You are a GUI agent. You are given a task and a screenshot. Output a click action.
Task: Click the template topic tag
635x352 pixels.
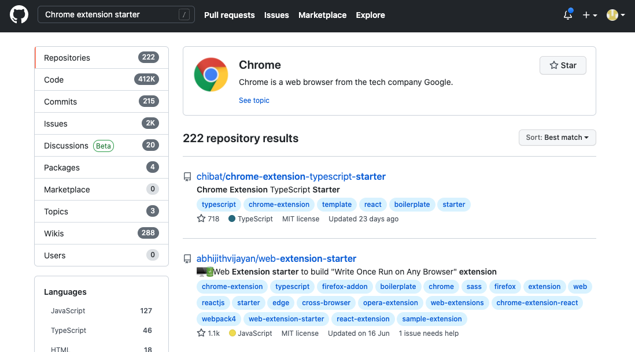[x=337, y=205]
